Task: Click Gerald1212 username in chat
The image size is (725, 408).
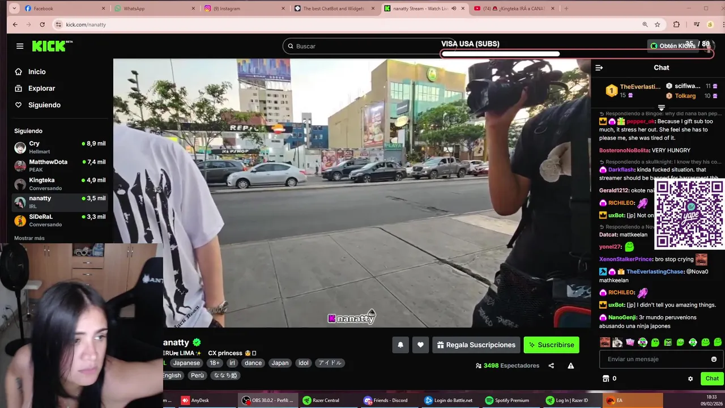Action: 615,190
